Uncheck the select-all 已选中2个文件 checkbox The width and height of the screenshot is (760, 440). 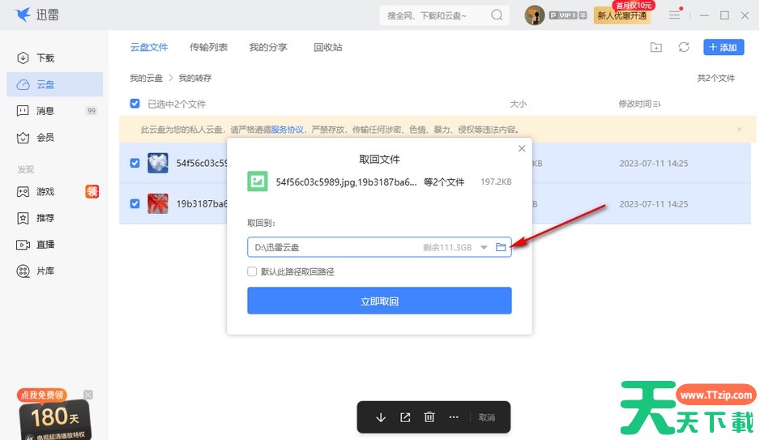(135, 104)
